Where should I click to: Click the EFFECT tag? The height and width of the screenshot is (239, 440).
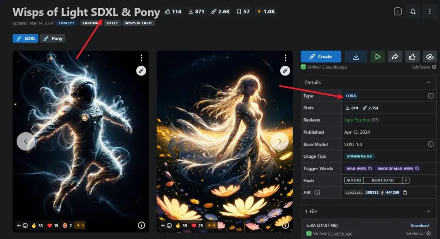(112, 23)
